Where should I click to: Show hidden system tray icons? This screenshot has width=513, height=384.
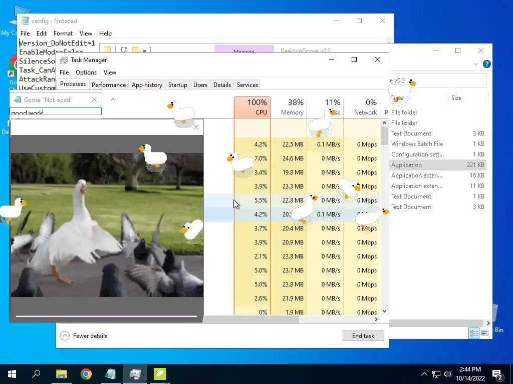[x=424, y=374]
